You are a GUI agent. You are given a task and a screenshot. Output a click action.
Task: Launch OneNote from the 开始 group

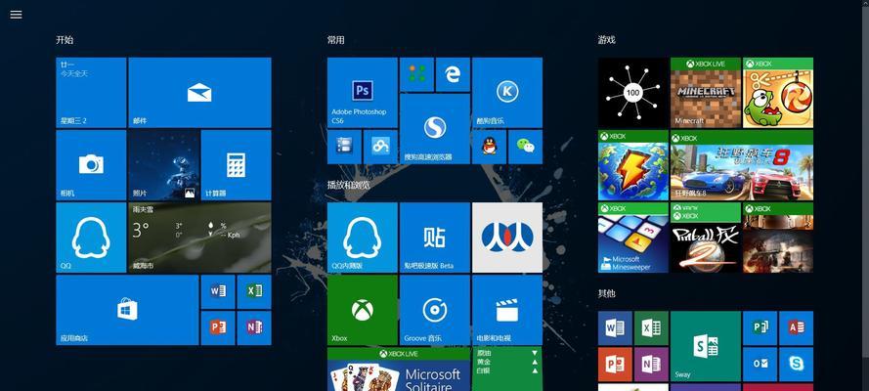coord(254,327)
